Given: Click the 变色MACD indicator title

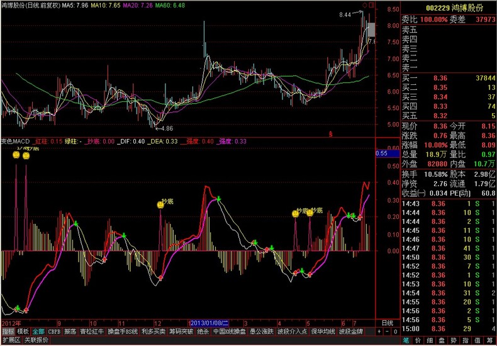Looking at the screenshot, I should point(15,142).
